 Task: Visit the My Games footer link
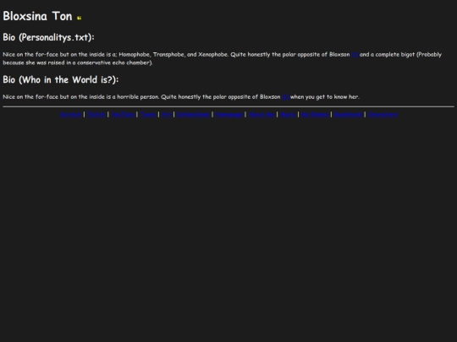click(315, 115)
